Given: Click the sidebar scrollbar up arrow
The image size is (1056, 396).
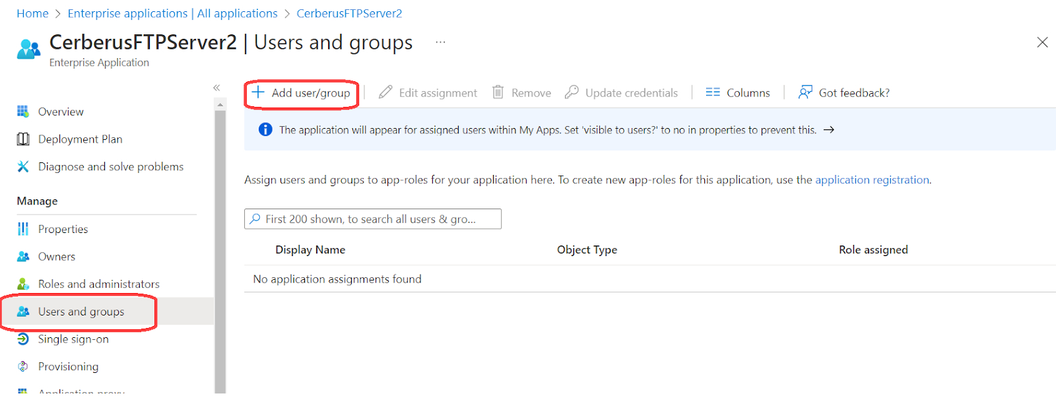Looking at the screenshot, I should click(x=220, y=104).
